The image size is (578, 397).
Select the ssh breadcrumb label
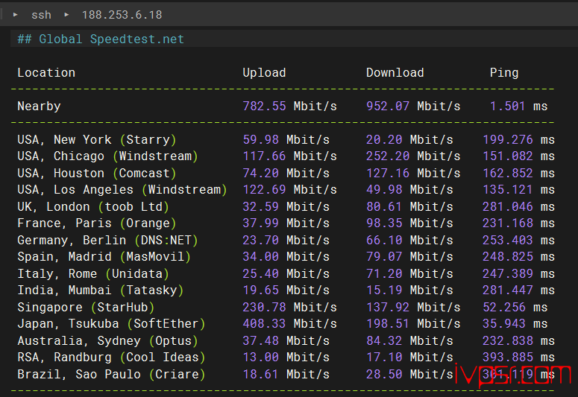41,15
